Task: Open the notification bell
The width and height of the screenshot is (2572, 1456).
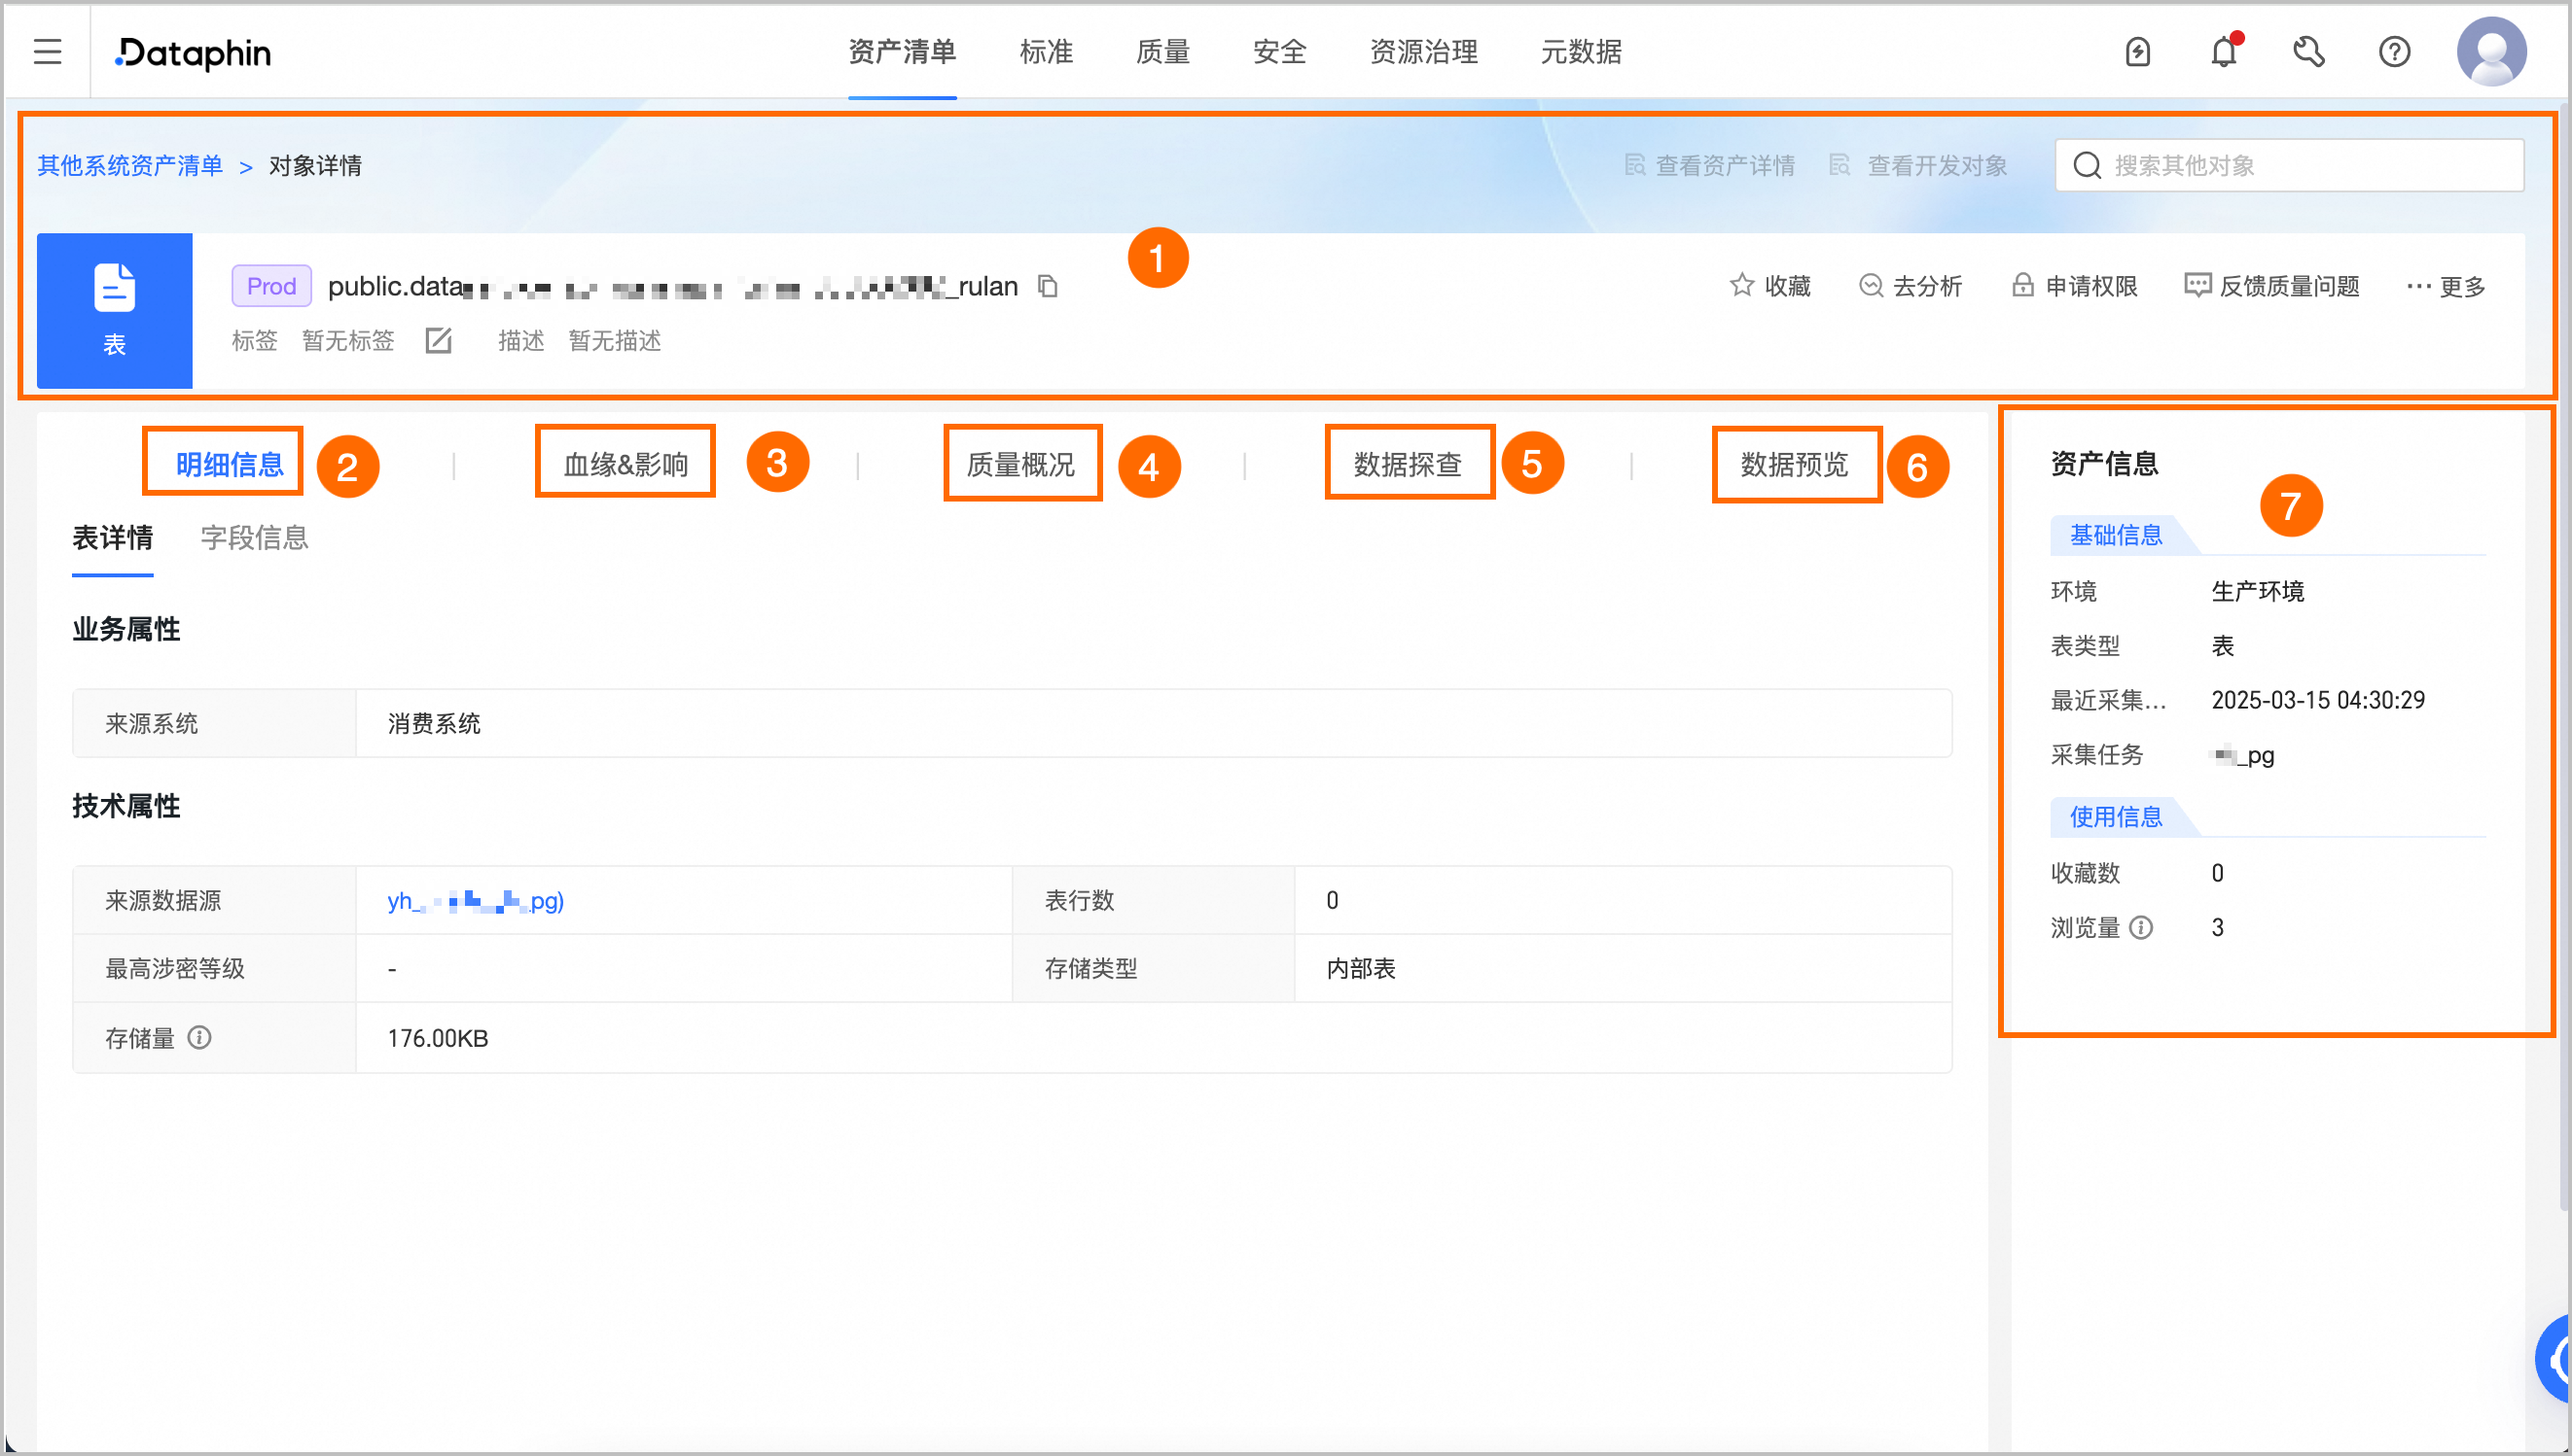Action: click(2224, 51)
